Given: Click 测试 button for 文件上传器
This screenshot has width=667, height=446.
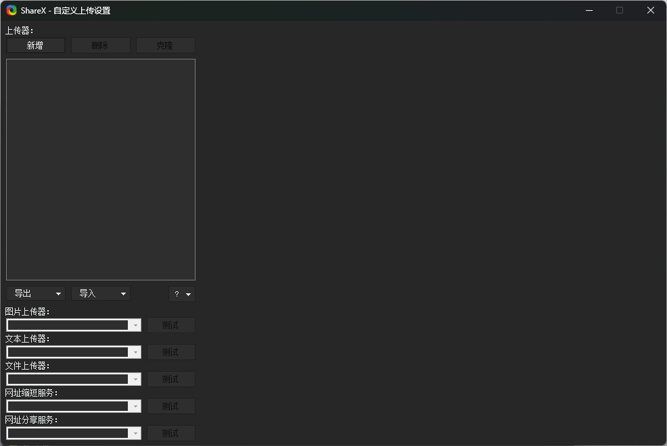Looking at the screenshot, I should 171,379.
